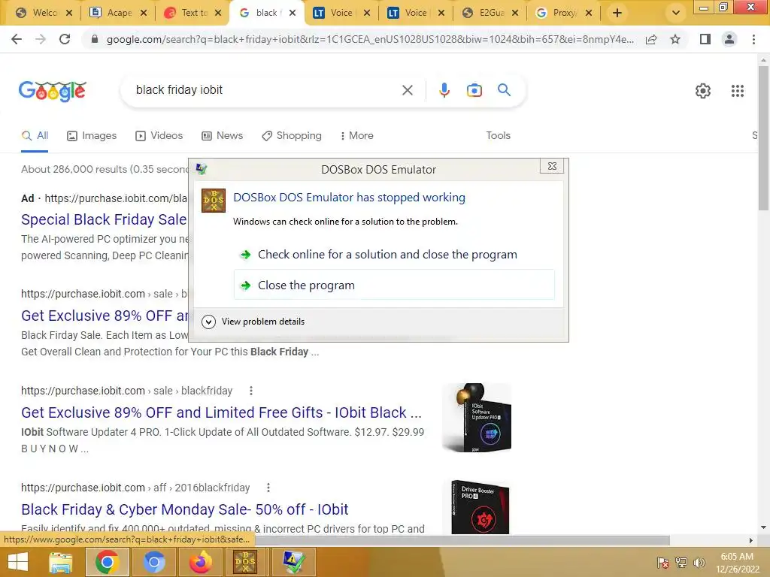Choose Close the program
770x577 pixels.
394,285
